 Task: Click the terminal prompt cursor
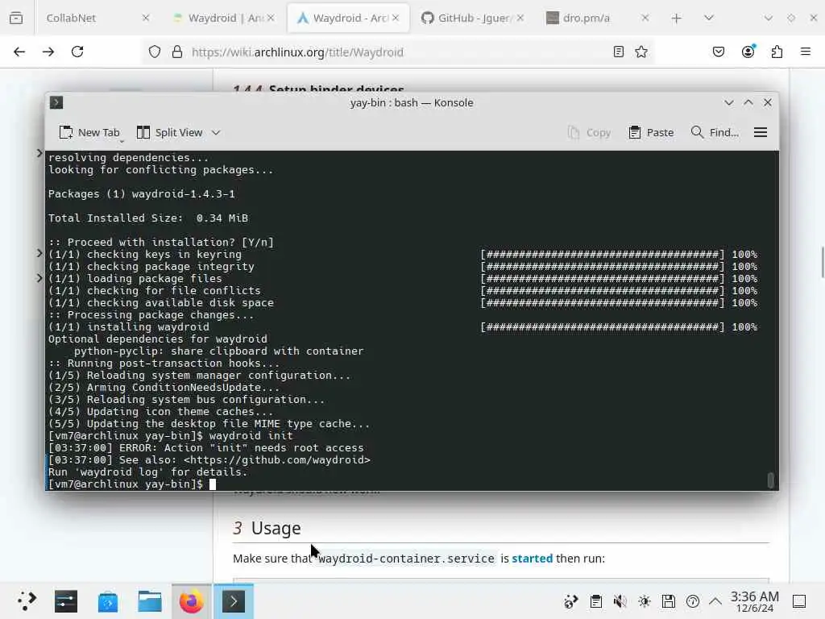tap(213, 484)
